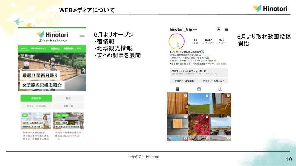
Task: Advance the banner carousel with right arrow
Action: 84,70
